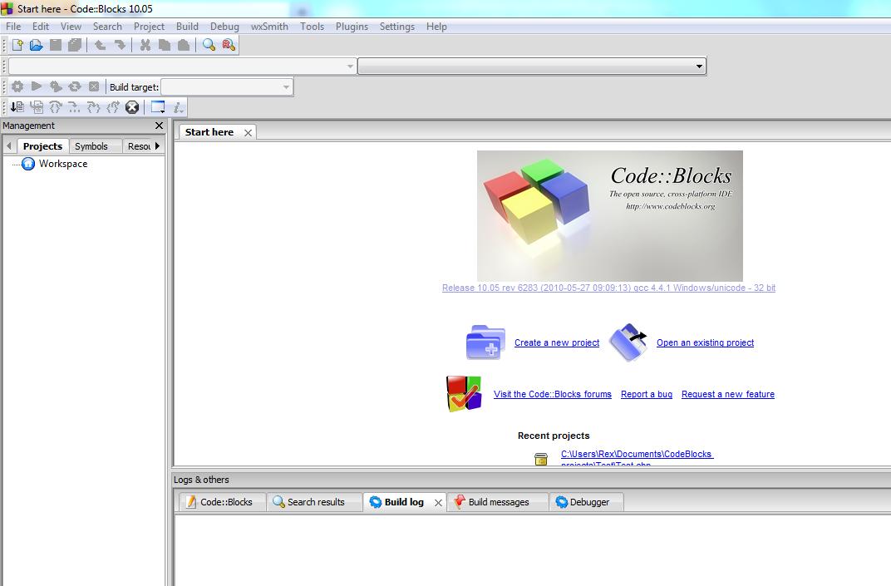The width and height of the screenshot is (891, 586).
Task: Open the Tools menu
Action: (312, 26)
